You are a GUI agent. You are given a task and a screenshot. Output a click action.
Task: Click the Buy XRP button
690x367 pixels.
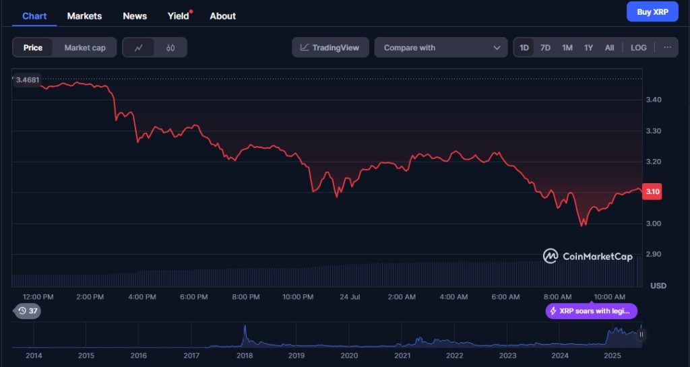(x=652, y=12)
